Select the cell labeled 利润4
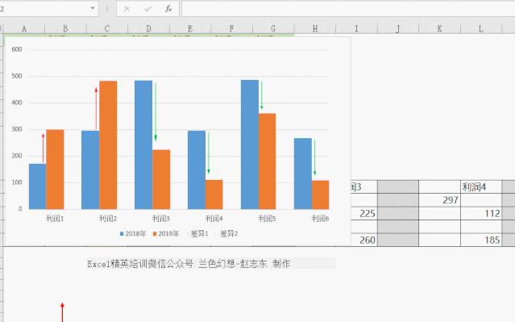 481,186
